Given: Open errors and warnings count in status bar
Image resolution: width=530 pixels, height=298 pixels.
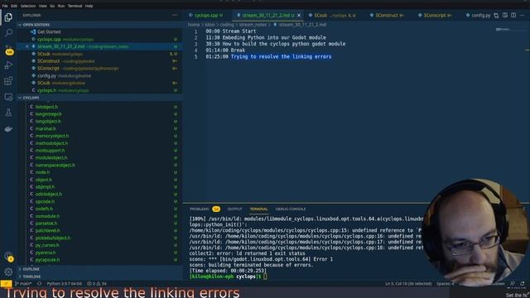Looking at the screenshot, I should click(x=97, y=283).
